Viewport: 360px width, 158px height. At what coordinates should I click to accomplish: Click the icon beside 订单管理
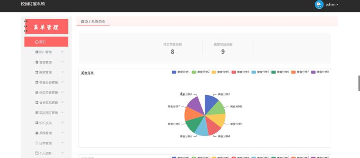[x=37, y=143]
